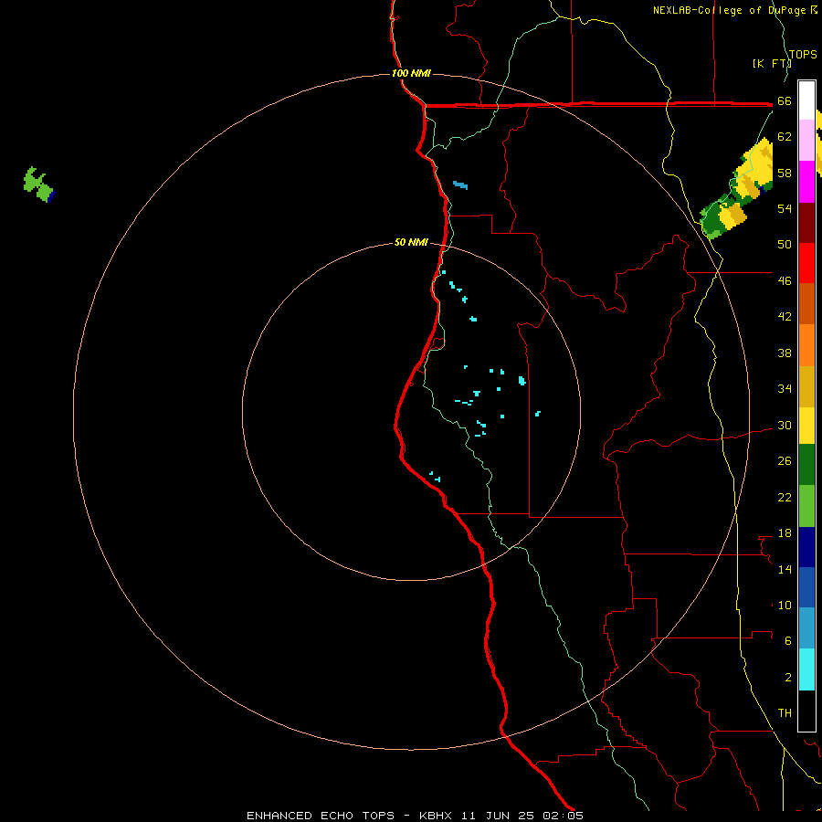Select the 100 NMI range ring label
The width and height of the screenshot is (822, 822).
(412, 73)
